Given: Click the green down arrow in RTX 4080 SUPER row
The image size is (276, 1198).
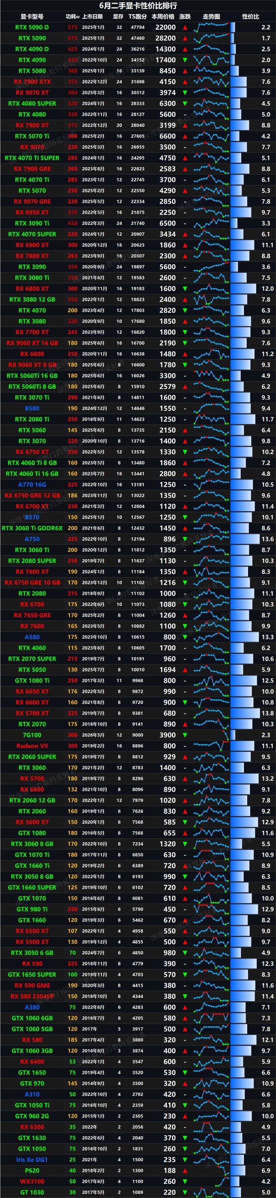Looking at the screenshot, I should [x=185, y=104].
